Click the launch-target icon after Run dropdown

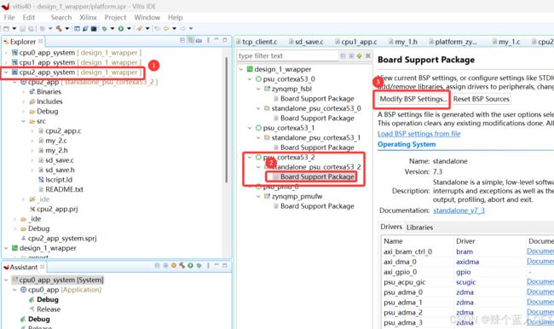pyautogui.click(x=139, y=29)
